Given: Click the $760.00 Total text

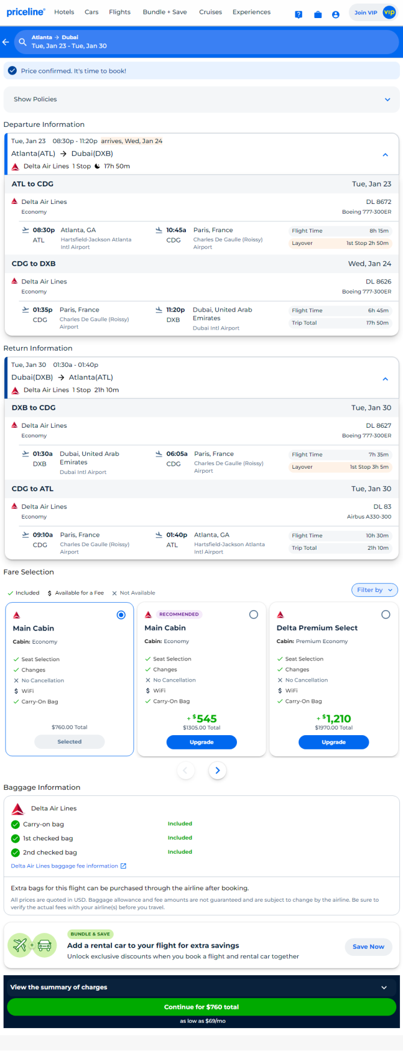Looking at the screenshot, I should tap(69, 727).
